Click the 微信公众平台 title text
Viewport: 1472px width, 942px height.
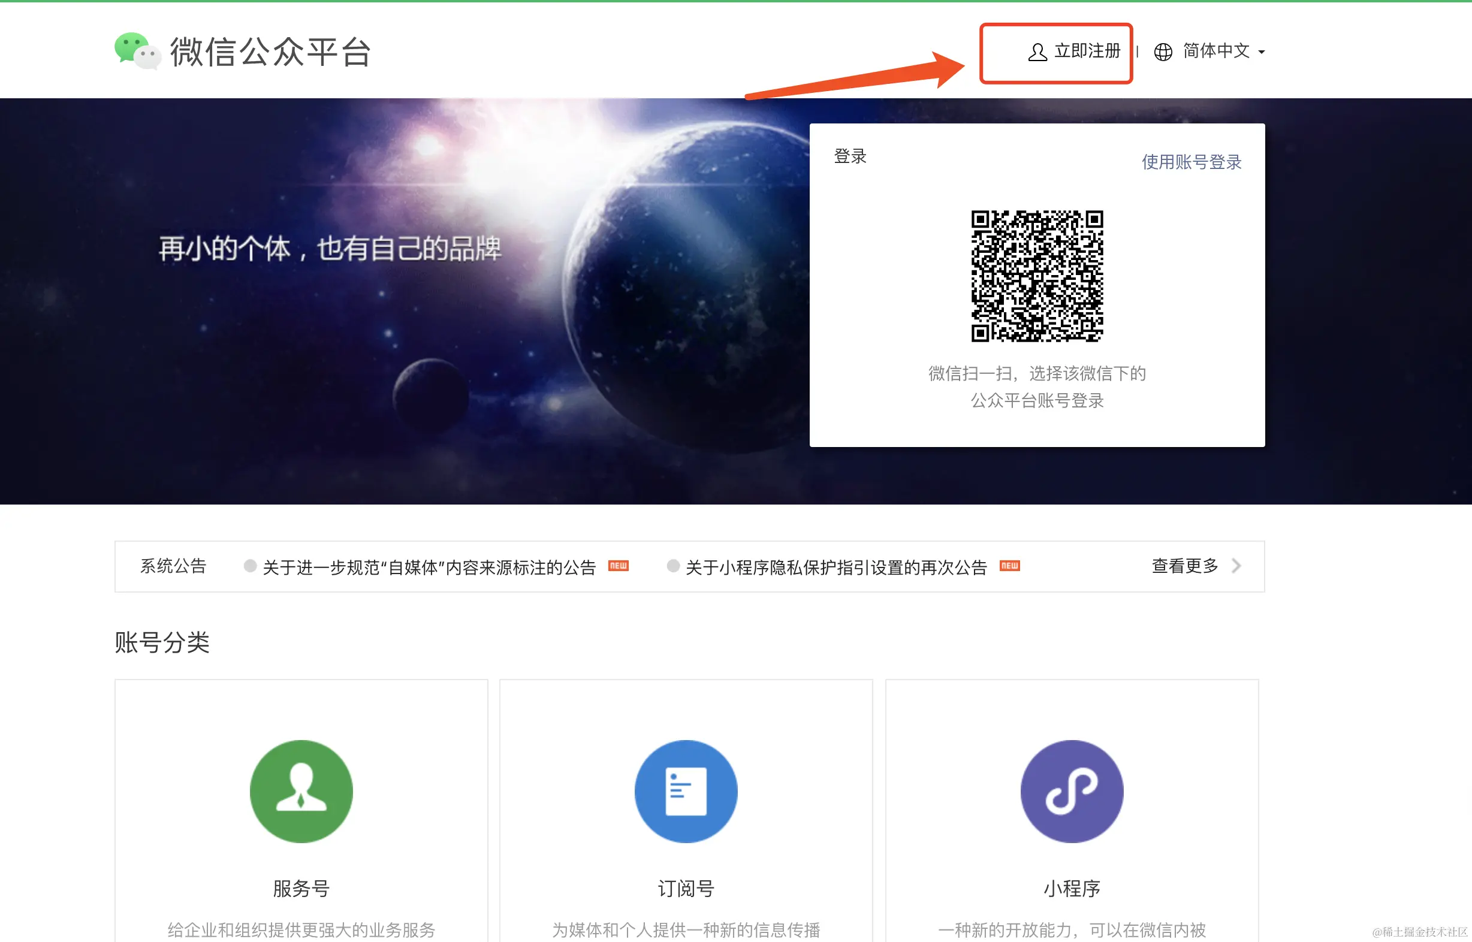(x=270, y=52)
